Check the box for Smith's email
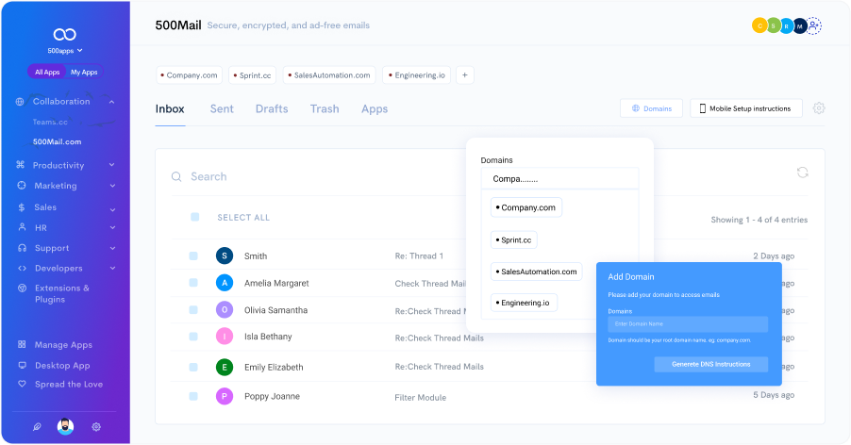Image resolution: width=851 pixels, height=445 pixels. click(193, 255)
